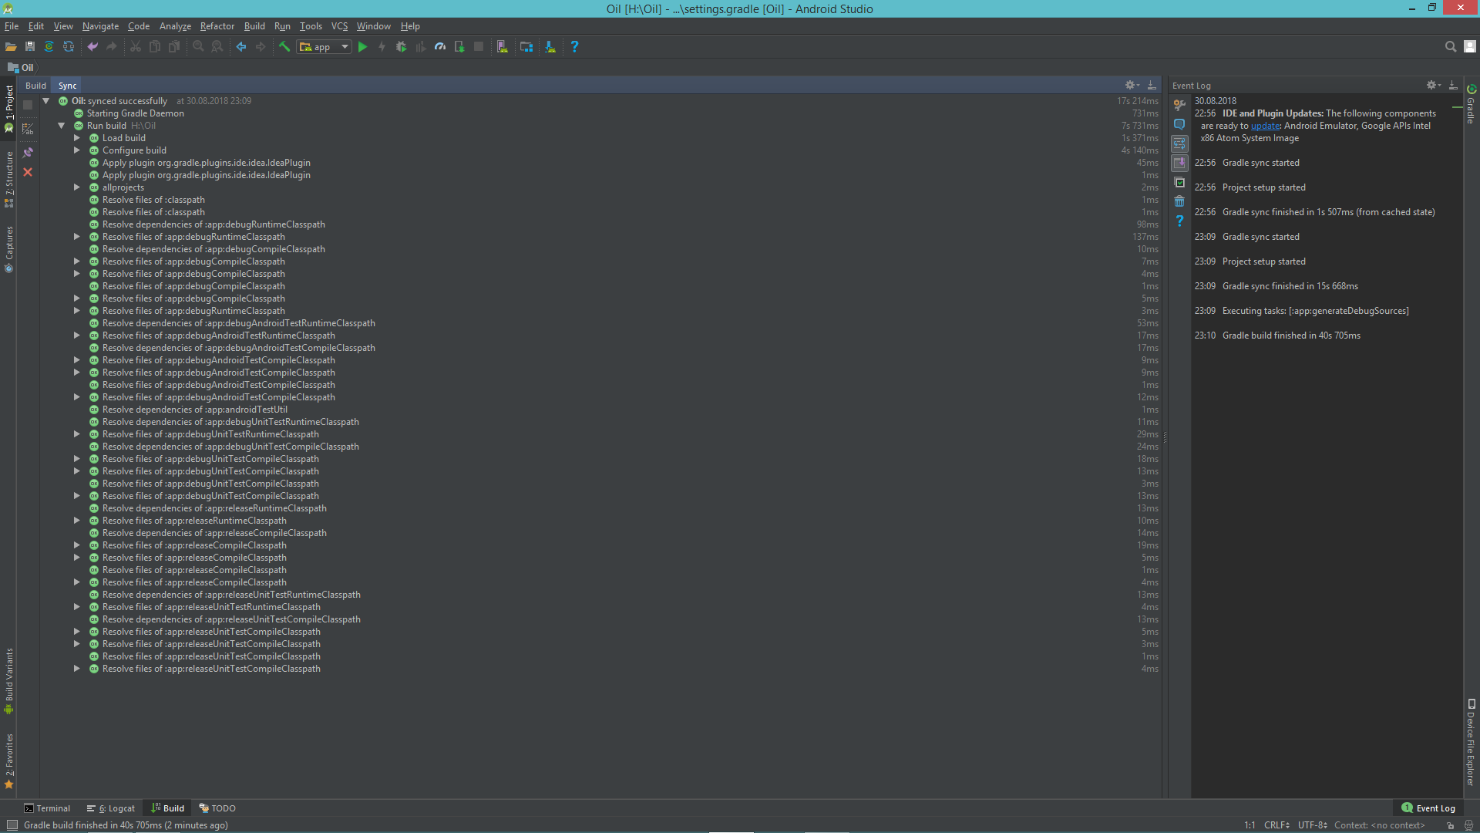Switch to the Build tab next to Sync
The height and width of the screenshot is (833, 1480).
35,86
